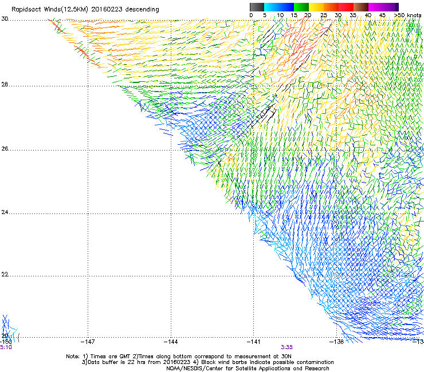424x372 pixels.
Task: Click the brown 35-40 knot legend swatch
Action: tap(361, 7)
